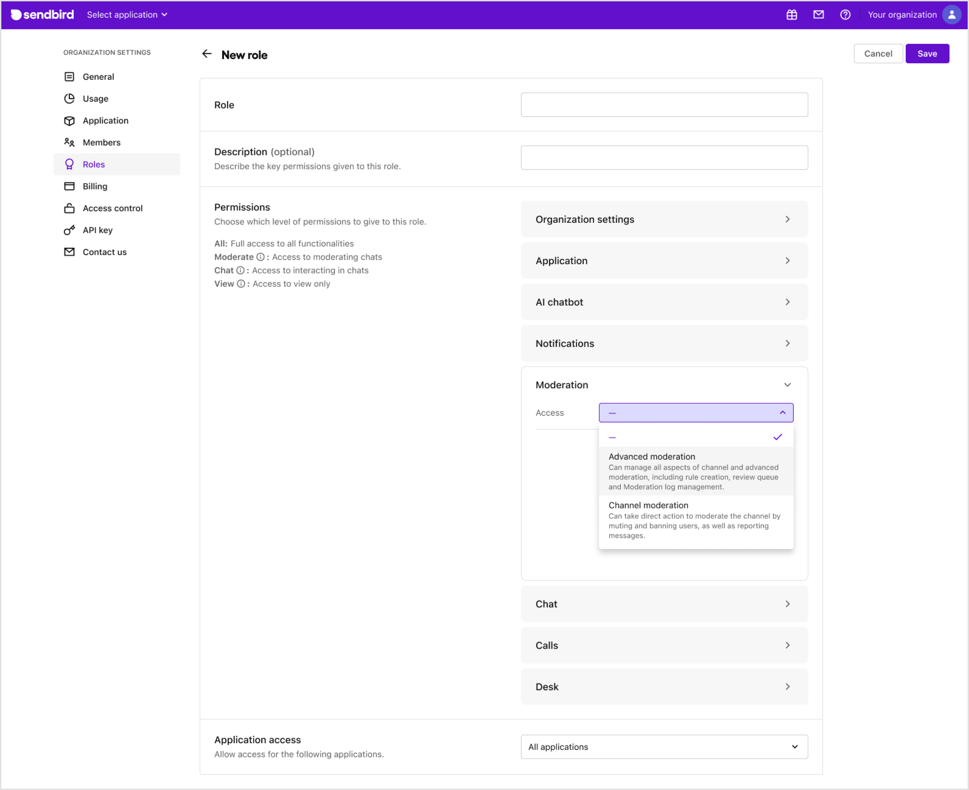
Task: Select Channel moderation option
Action: [696, 520]
